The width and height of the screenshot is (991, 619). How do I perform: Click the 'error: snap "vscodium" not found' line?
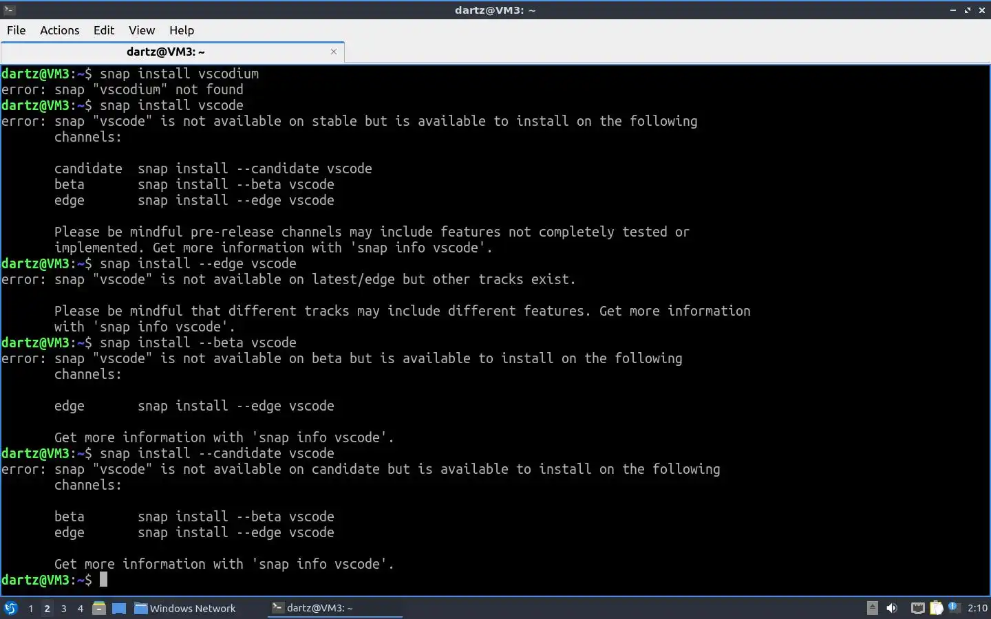pos(122,89)
